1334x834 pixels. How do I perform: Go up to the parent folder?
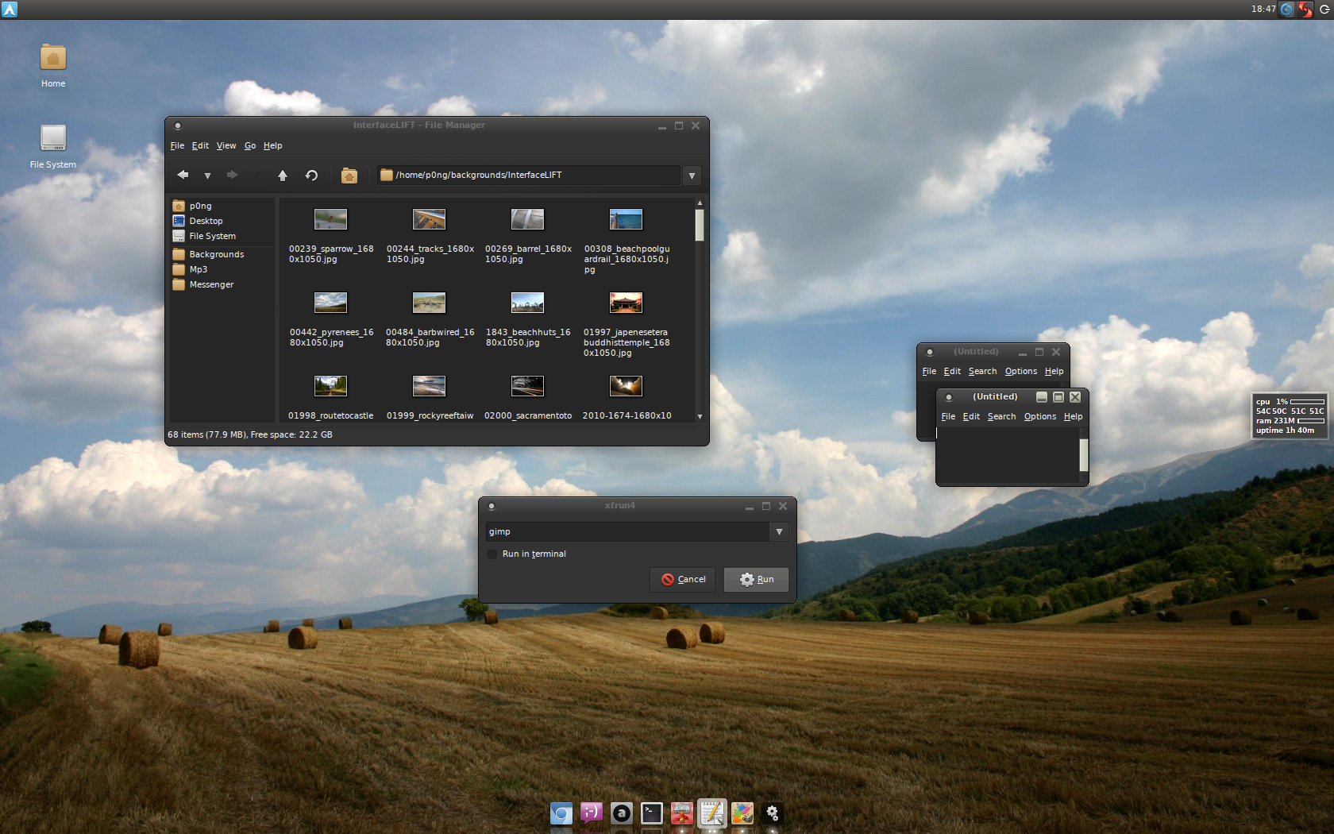(282, 176)
